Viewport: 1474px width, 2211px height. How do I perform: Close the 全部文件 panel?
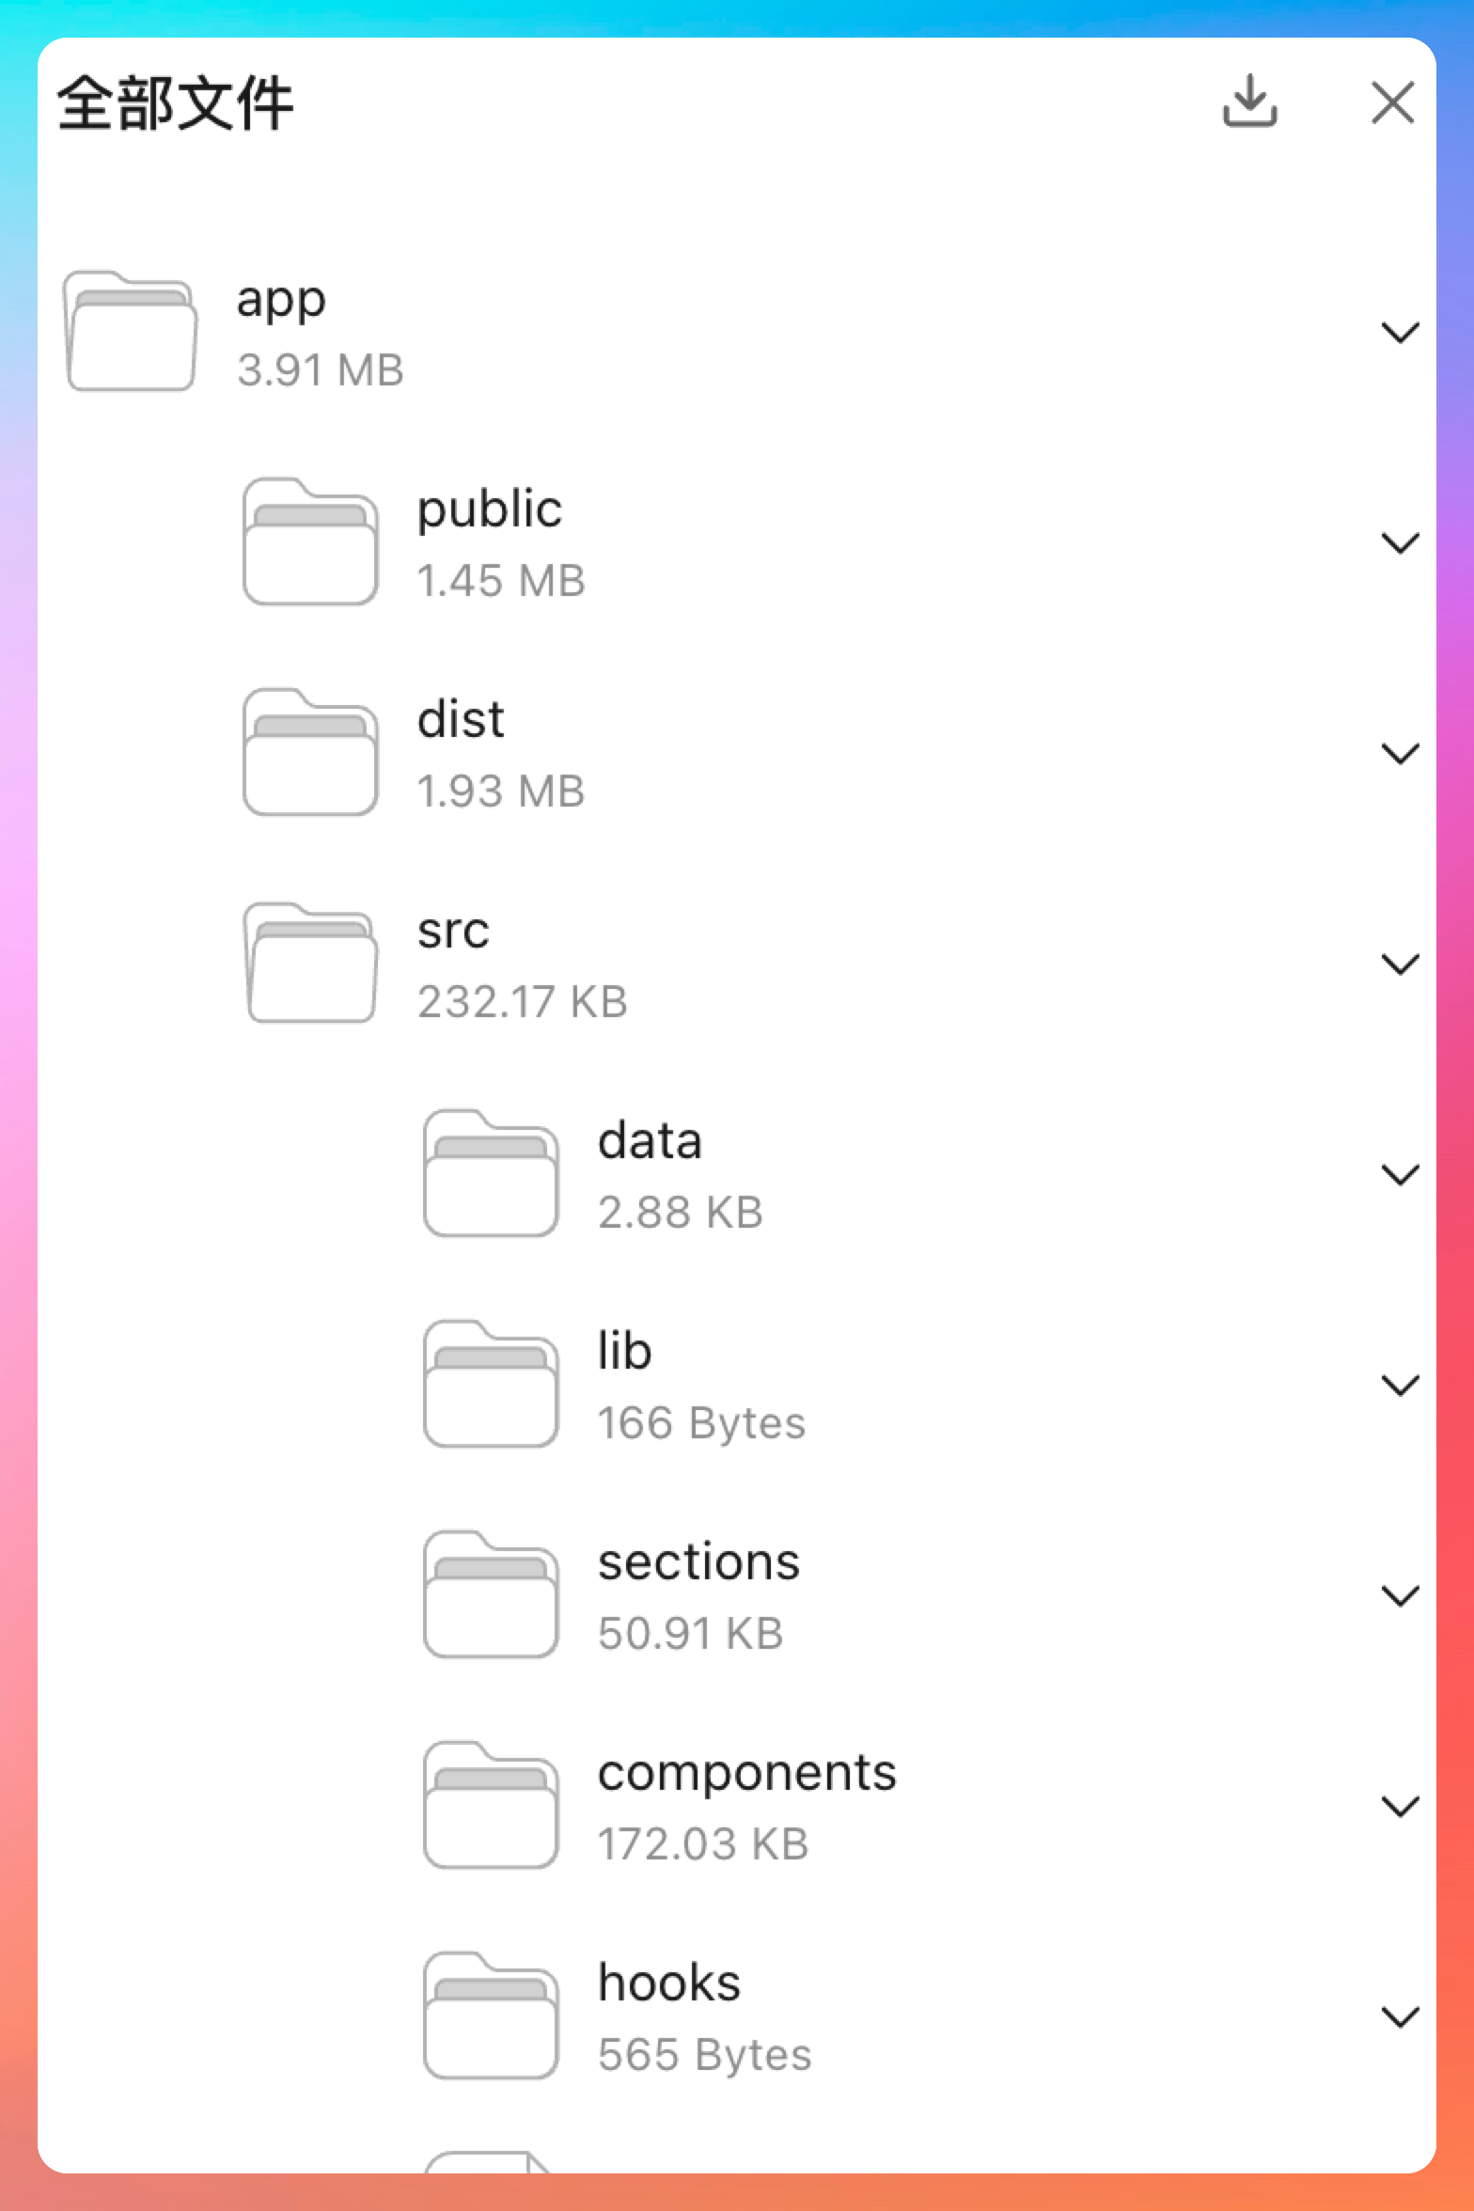1392,102
